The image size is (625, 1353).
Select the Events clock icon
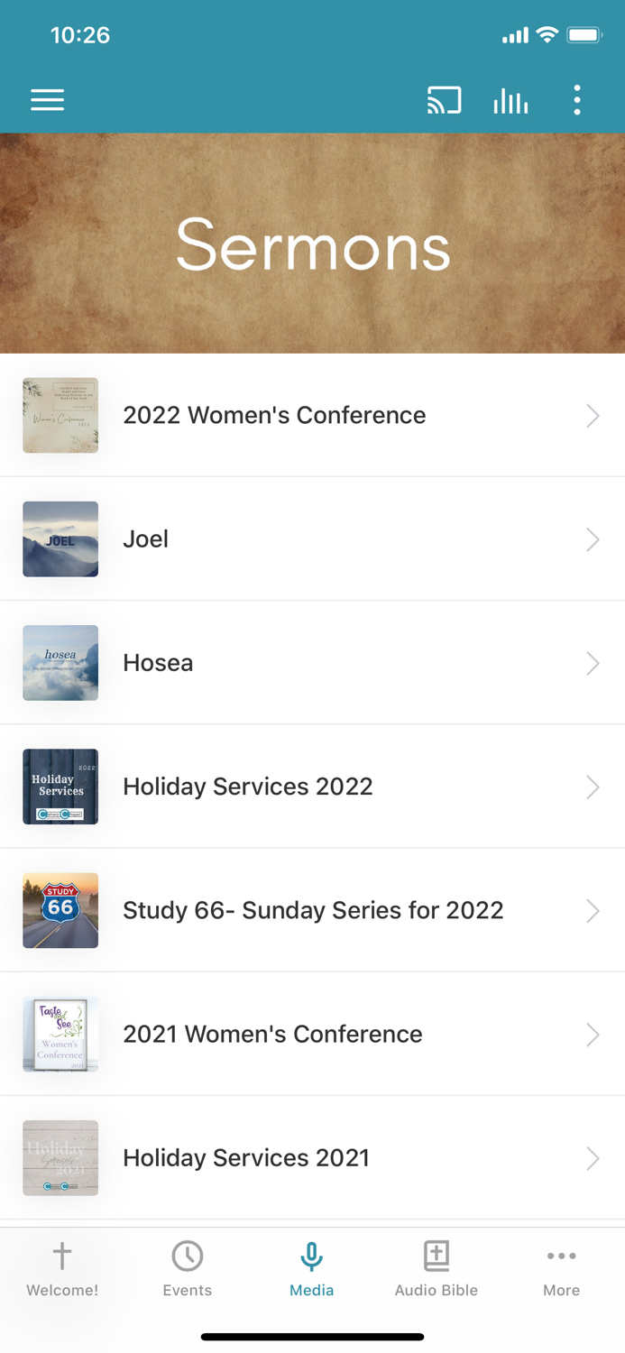coord(187,1254)
